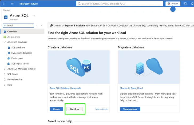Open the More details link
The width and height of the screenshot is (194, 125).
coord(101,109)
